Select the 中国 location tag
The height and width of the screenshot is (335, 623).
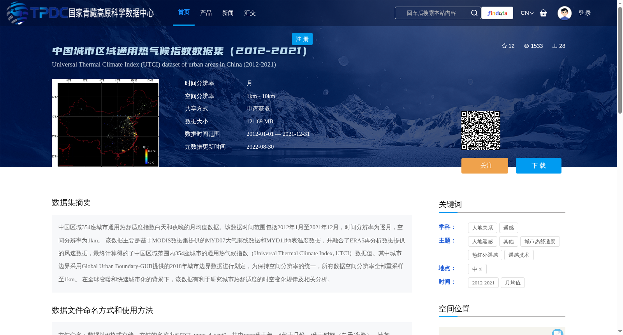tap(477, 269)
